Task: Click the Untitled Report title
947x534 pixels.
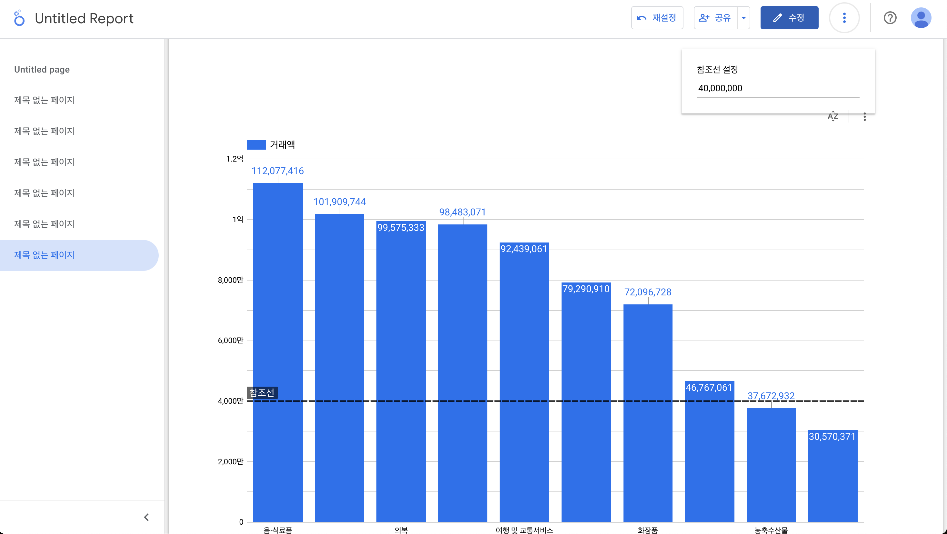Action: [x=84, y=18]
